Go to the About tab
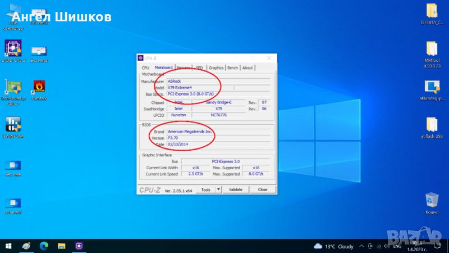The height and width of the screenshot is (253, 449). pos(247,68)
